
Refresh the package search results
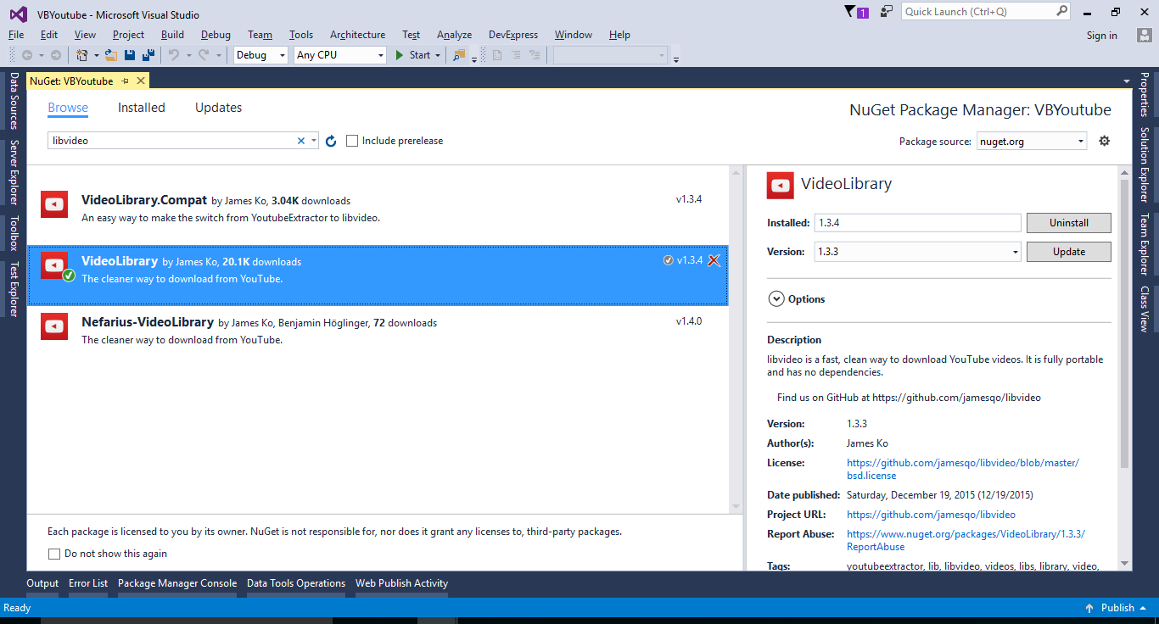click(331, 141)
